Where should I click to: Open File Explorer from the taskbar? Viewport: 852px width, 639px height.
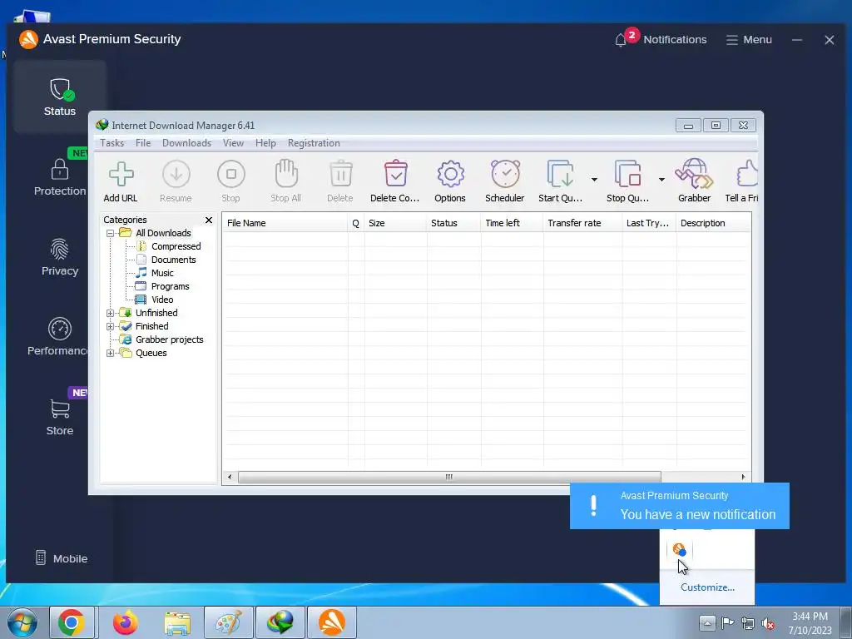[x=178, y=622]
